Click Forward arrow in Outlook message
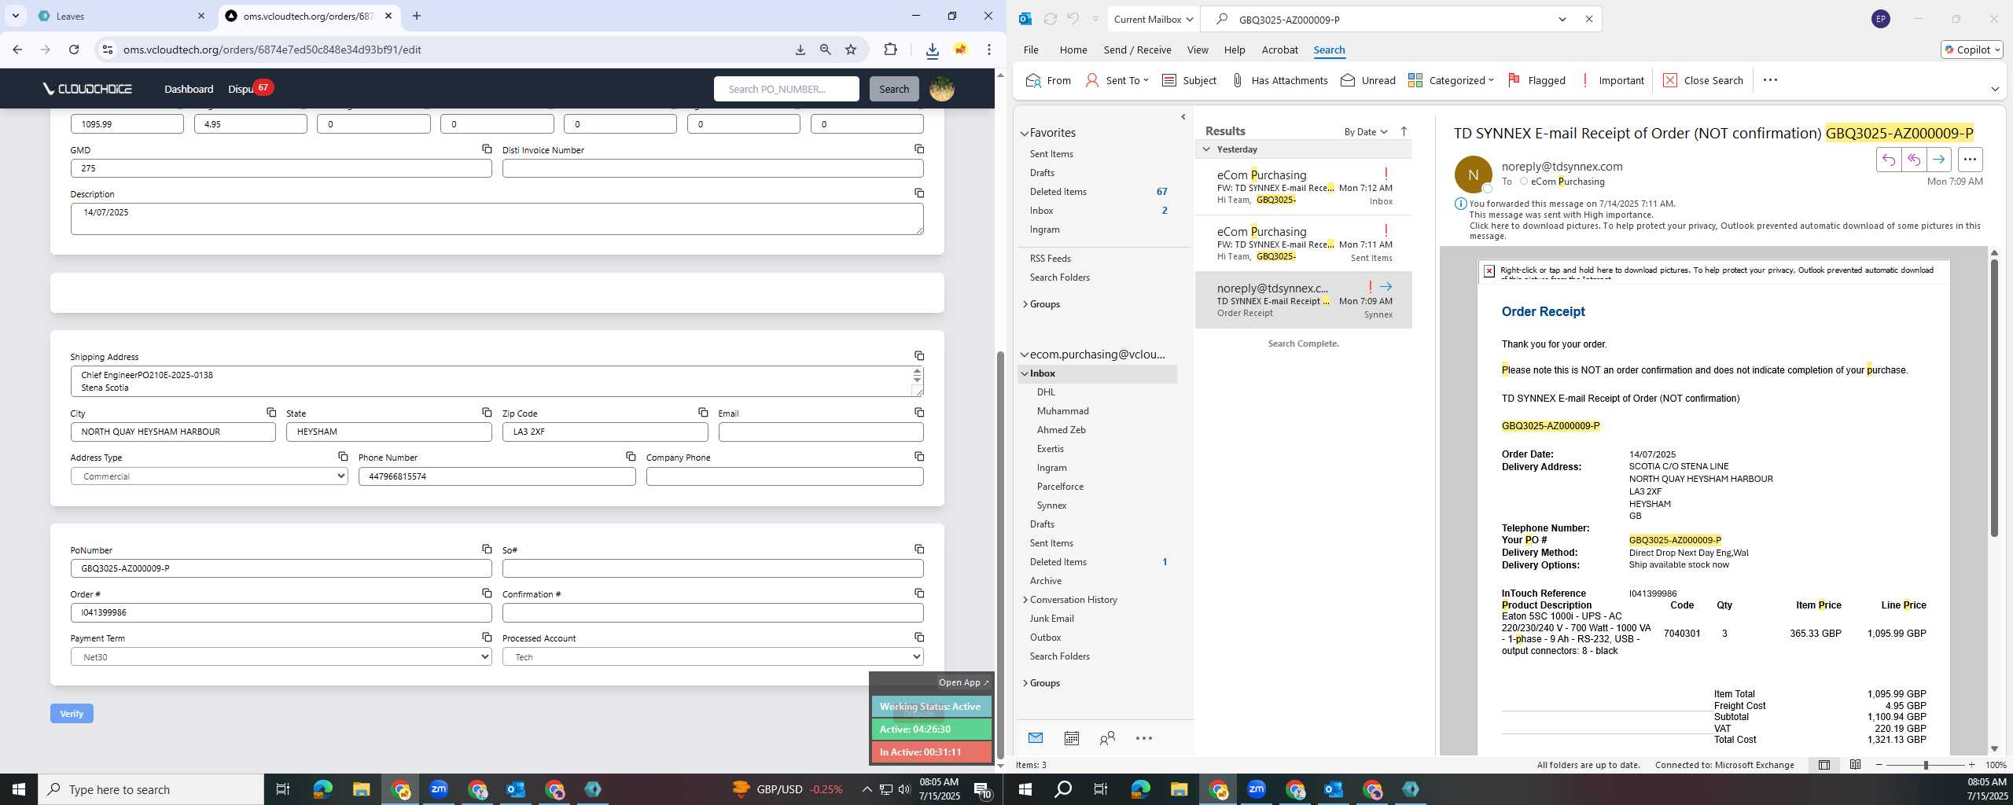2013x805 pixels. 1938,160
